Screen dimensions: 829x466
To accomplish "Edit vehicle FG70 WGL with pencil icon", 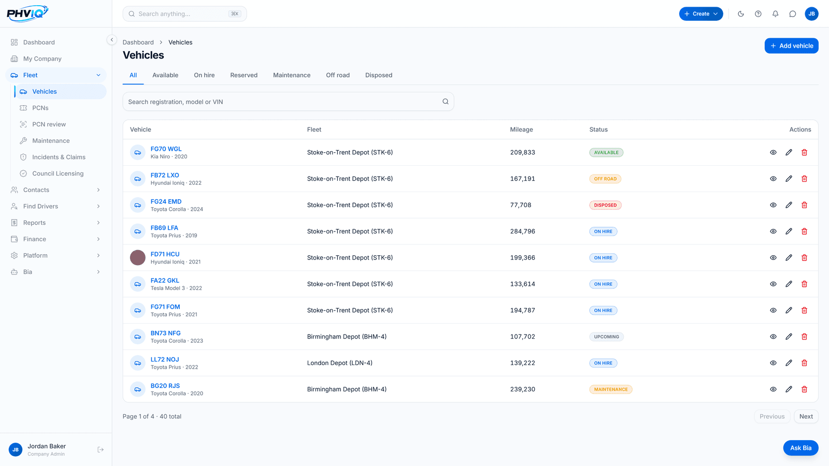I will pos(789,152).
